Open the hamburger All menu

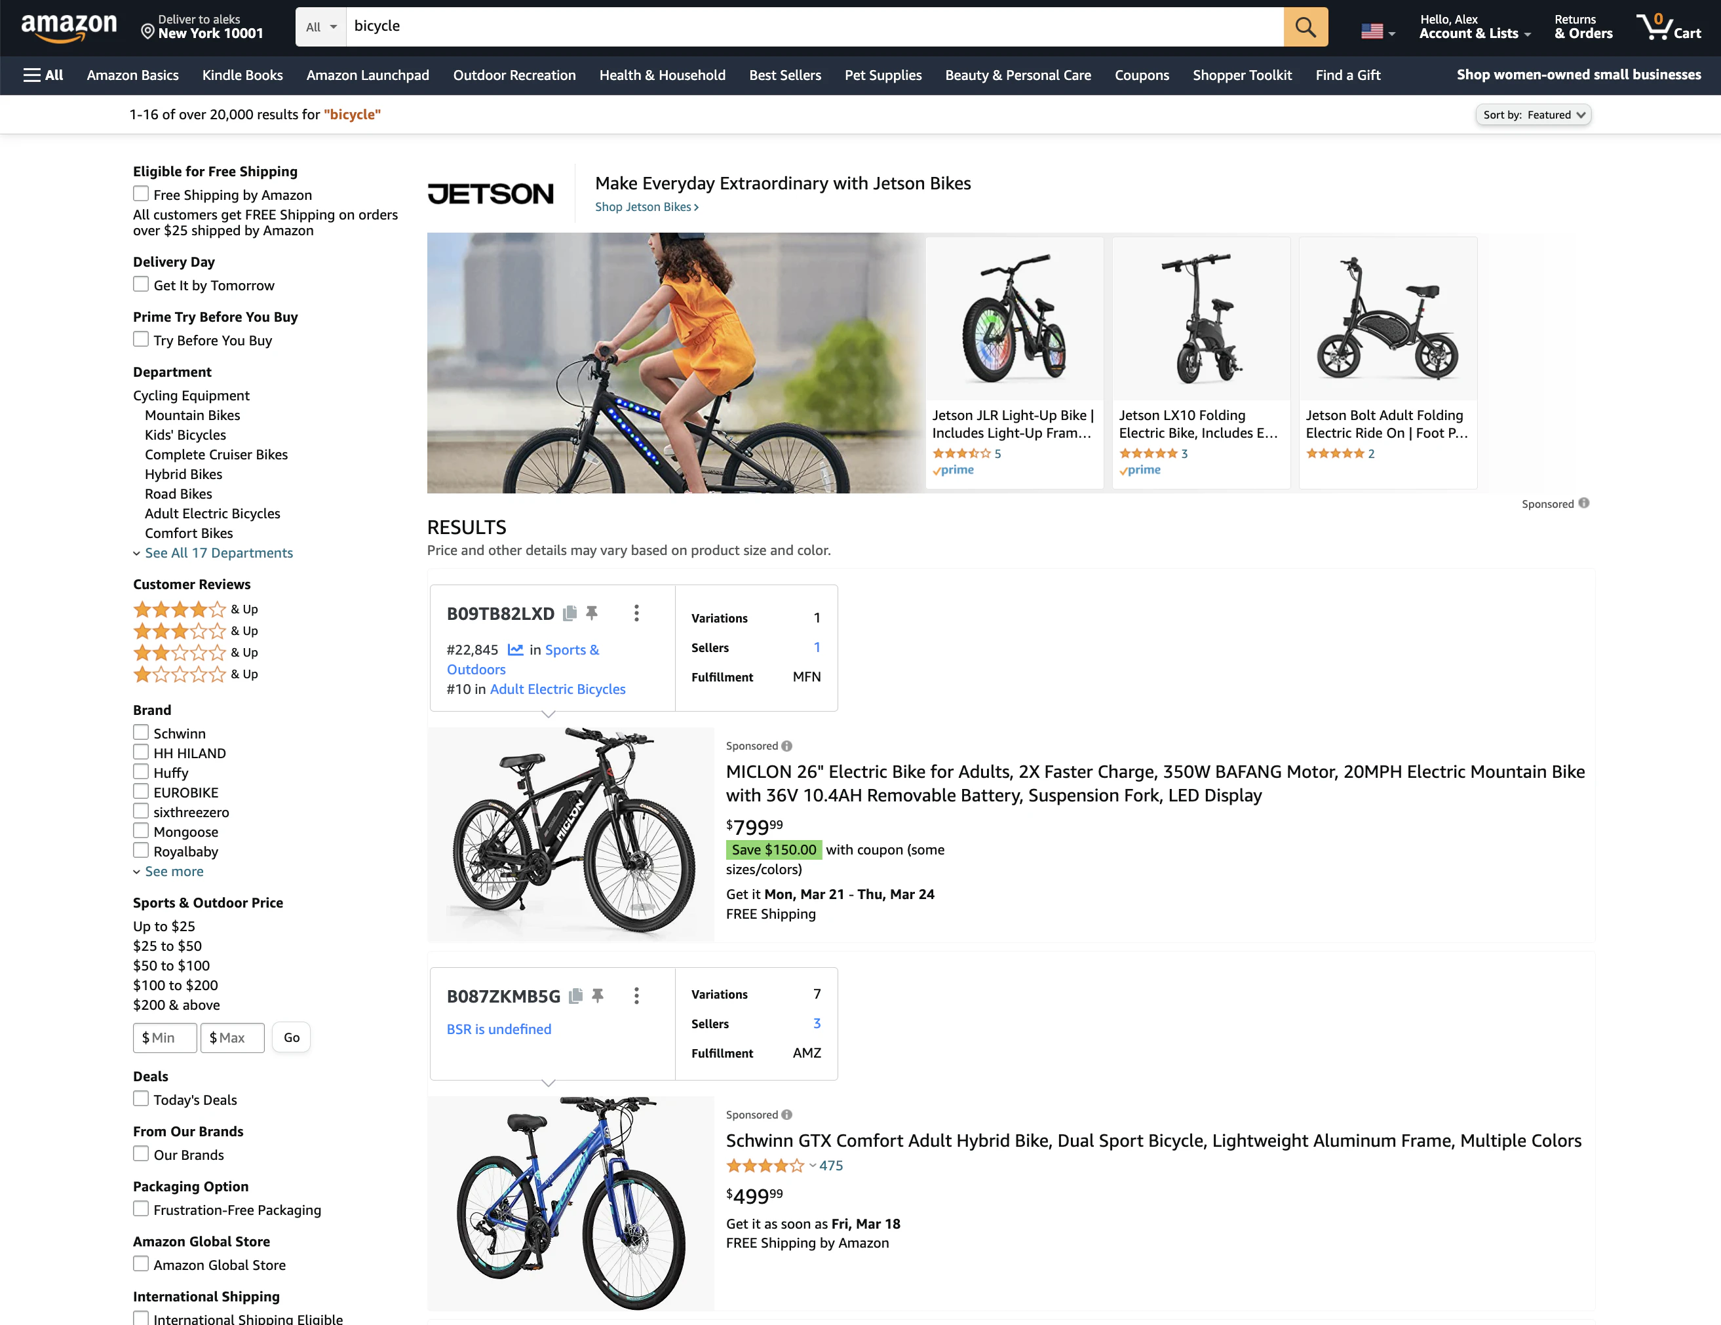click(x=43, y=75)
